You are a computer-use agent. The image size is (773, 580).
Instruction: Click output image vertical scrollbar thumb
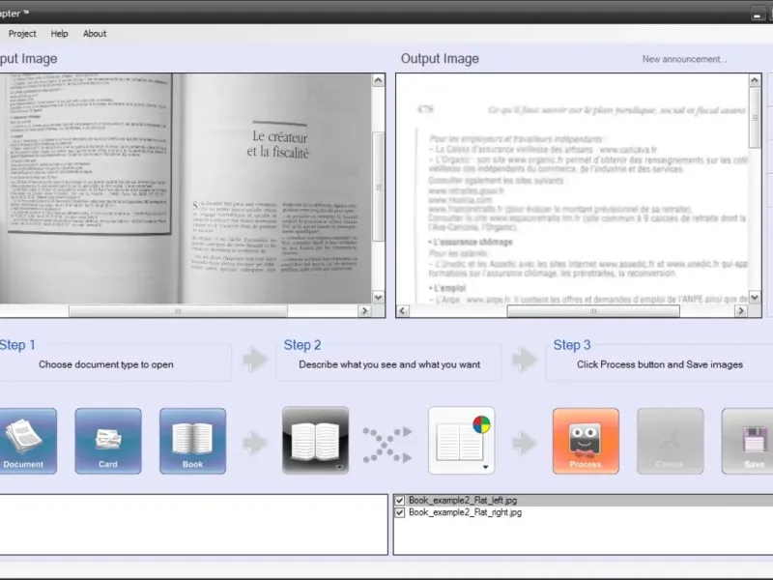[755, 117]
